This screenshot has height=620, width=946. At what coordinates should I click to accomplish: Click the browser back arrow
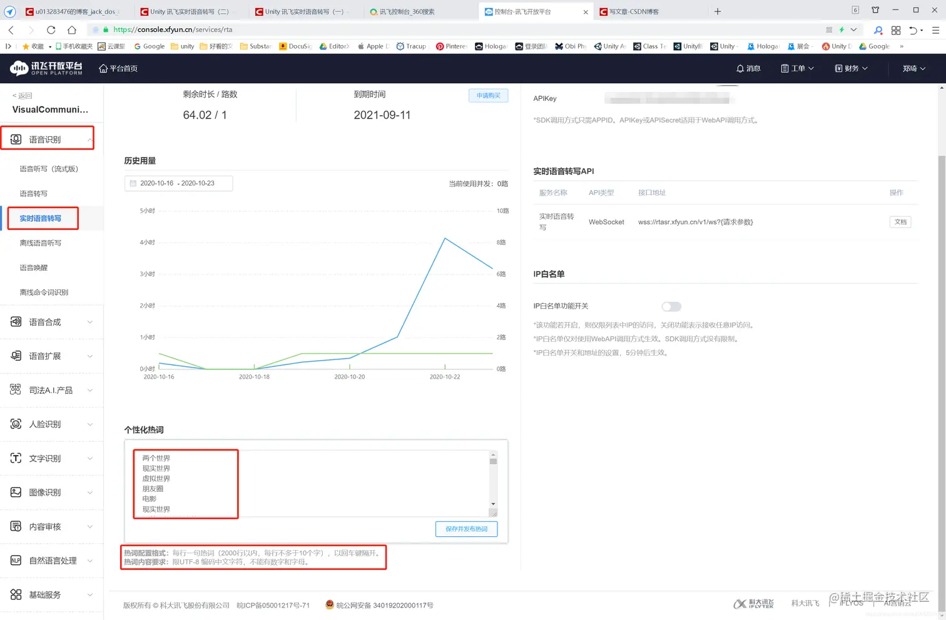(11, 29)
